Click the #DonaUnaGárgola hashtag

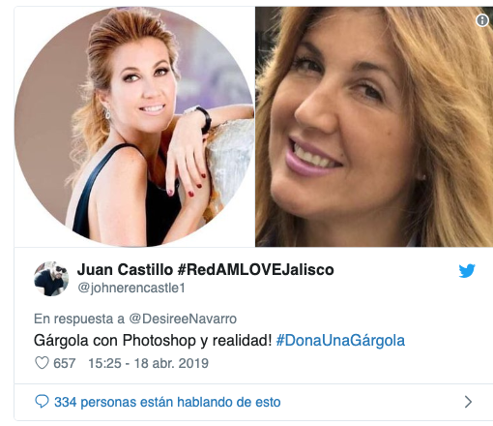tap(340, 341)
